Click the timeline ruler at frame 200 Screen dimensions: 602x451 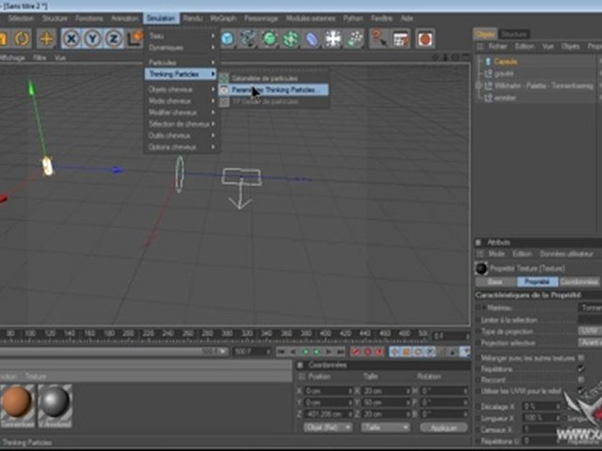[x=129, y=333]
